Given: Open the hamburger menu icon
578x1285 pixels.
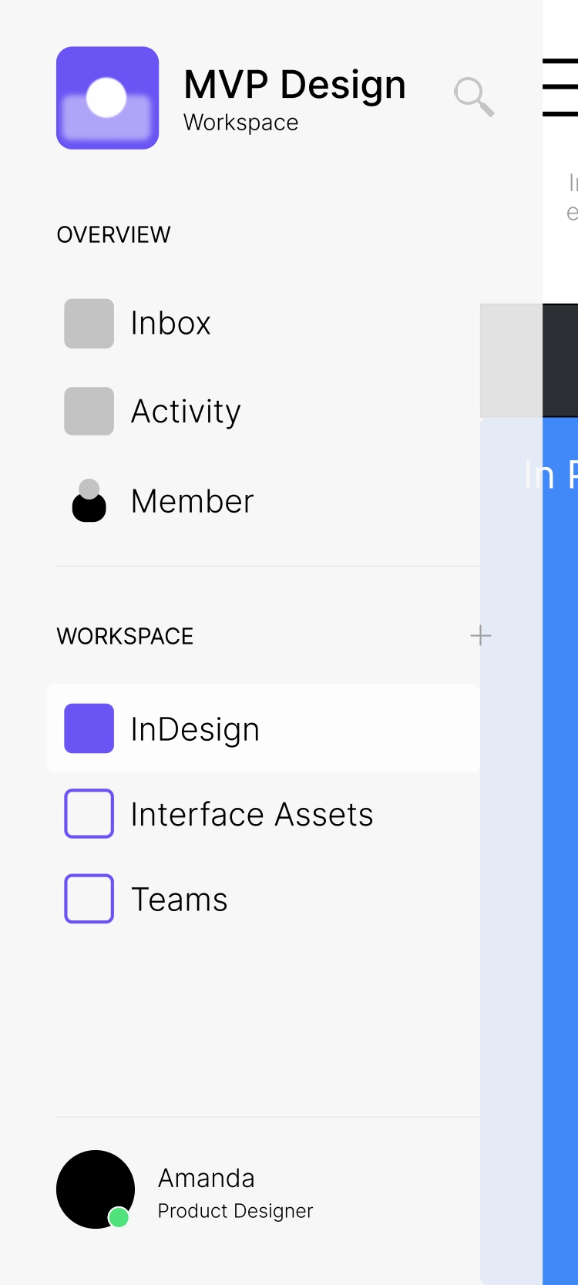Looking at the screenshot, I should click(x=561, y=88).
